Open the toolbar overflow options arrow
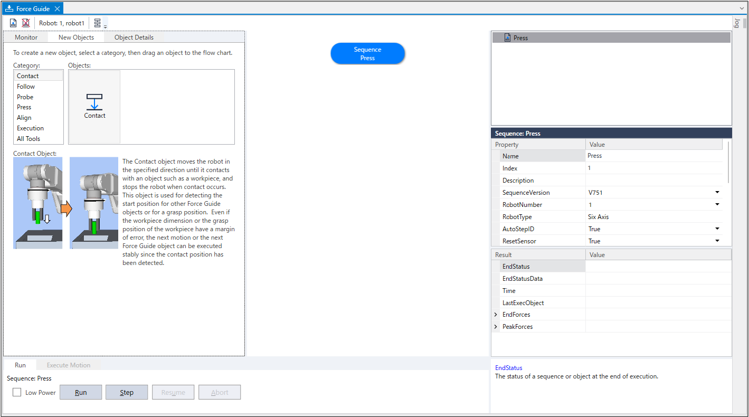The height and width of the screenshot is (417, 749). 105,26
